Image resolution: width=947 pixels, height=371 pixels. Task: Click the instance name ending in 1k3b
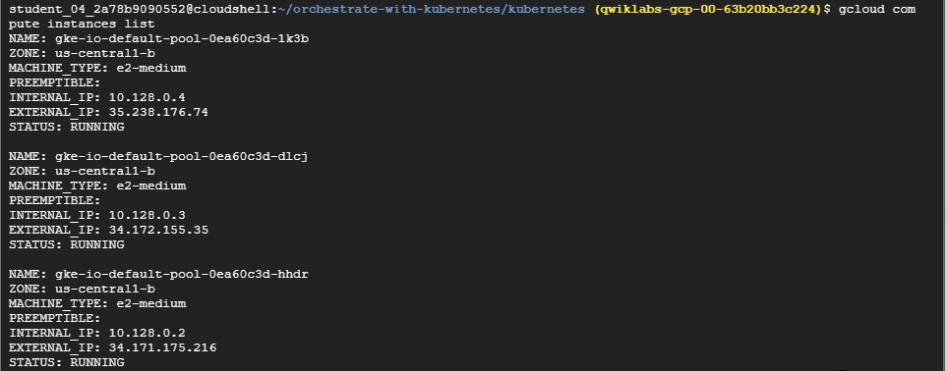point(182,38)
